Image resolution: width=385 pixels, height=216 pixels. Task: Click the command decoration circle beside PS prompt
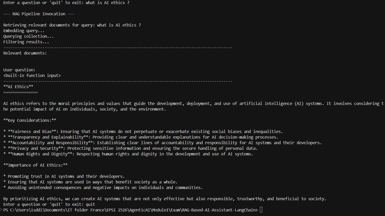(1, 210)
